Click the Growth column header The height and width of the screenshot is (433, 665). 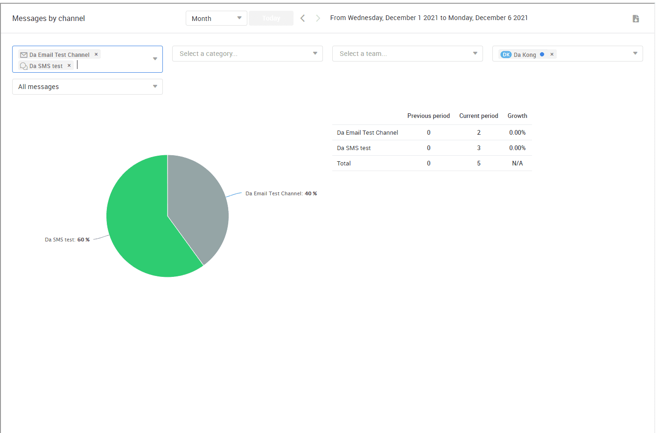pyautogui.click(x=517, y=116)
